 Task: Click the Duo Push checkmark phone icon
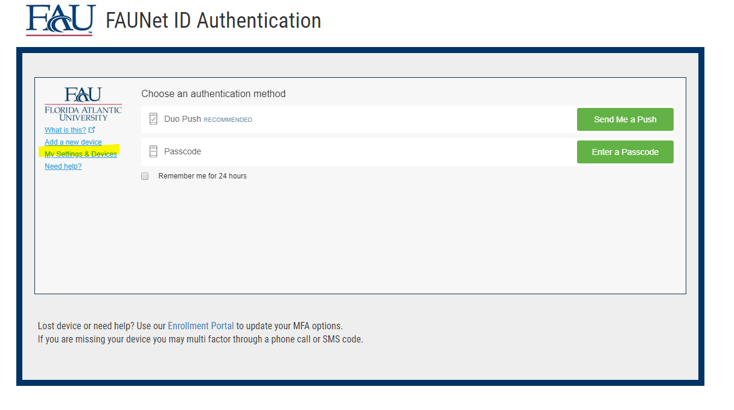coord(153,119)
